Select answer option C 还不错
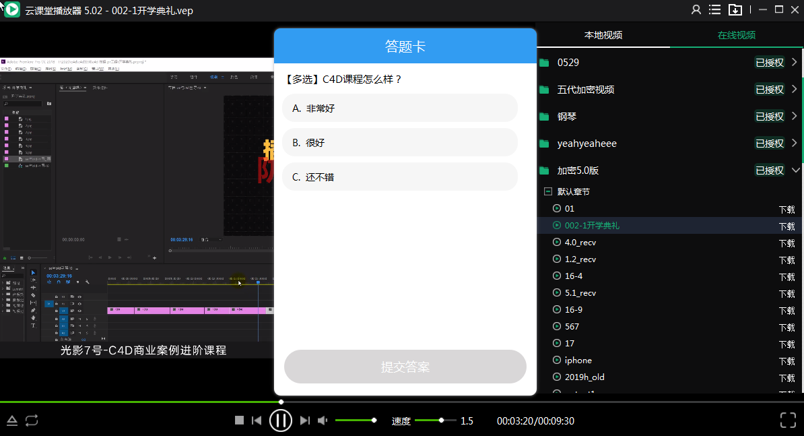Viewport: 804px width, 436px height. (x=400, y=177)
